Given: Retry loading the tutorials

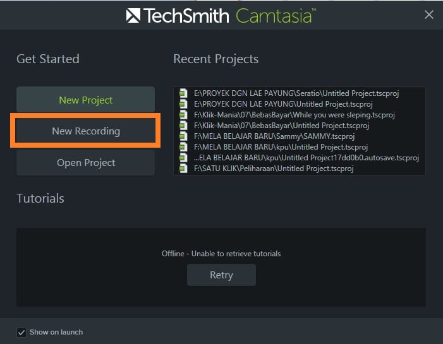Looking at the screenshot, I should click(221, 275).
